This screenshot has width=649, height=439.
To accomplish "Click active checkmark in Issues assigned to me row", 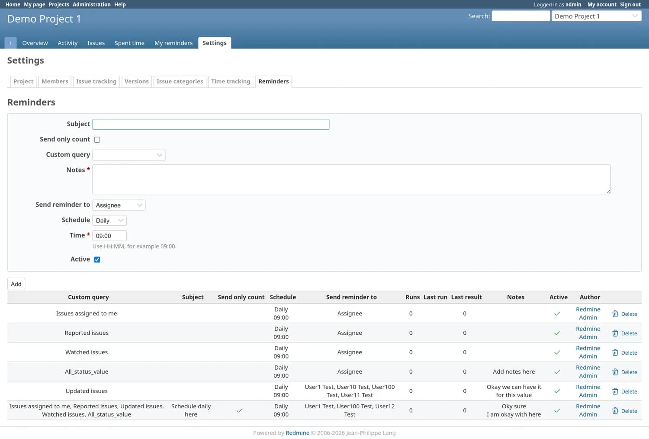I will click(x=557, y=314).
